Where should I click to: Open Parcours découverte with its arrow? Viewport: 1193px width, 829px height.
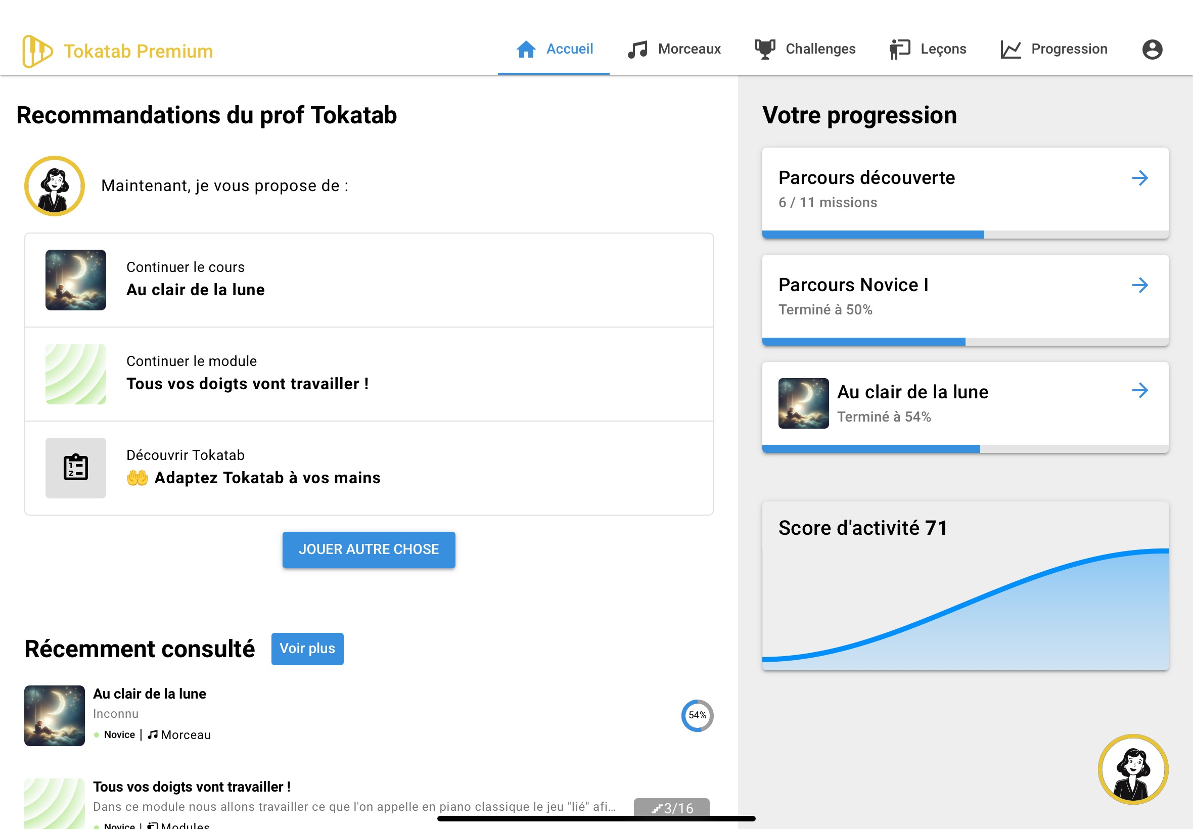tap(1139, 178)
